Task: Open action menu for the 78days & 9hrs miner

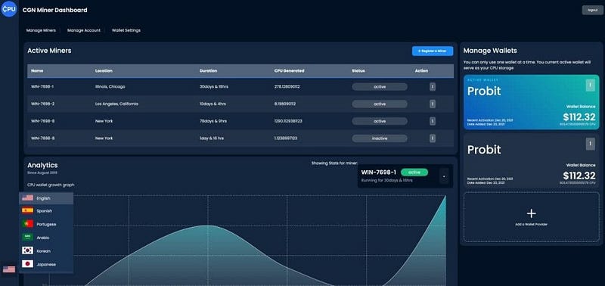Action: [433, 121]
